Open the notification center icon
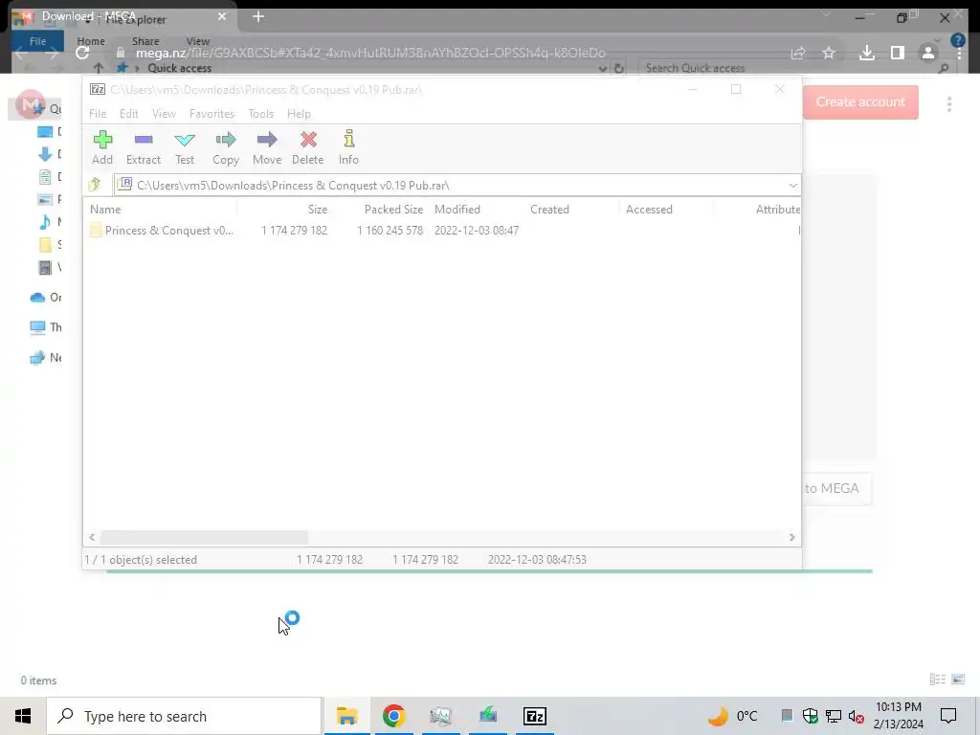This screenshot has height=735, width=980. [x=948, y=716]
